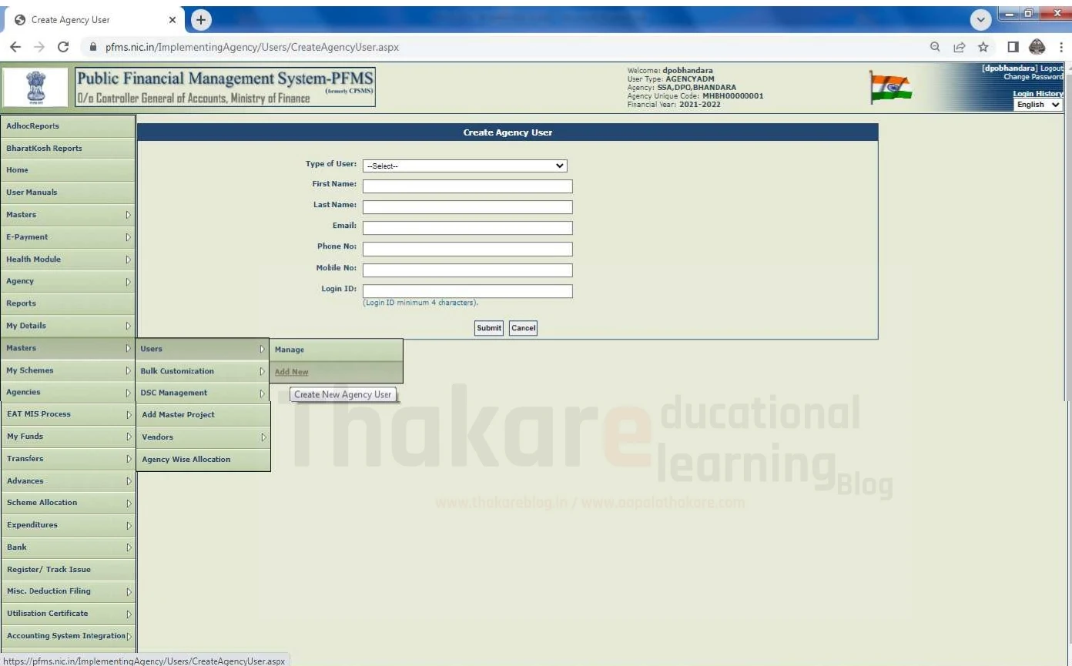This screenshot has height=666, width=1072.
Task: Open Advances sidebar menu
Action: (68, 481)
